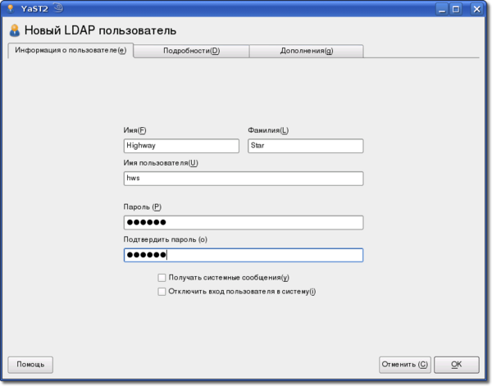Click the Фамилия field containing Star
This screenshot has width=492, height=386.
[305, 146]
